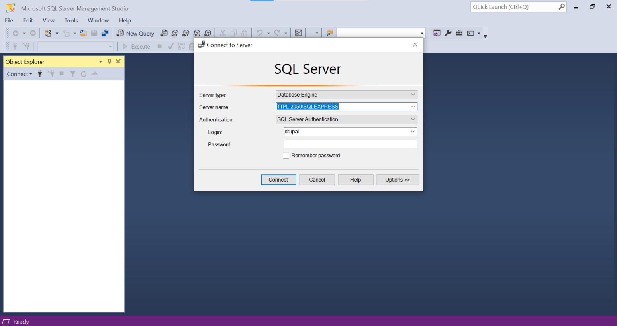
Task: Open a new MDX query window
Action: coord(174,33)
